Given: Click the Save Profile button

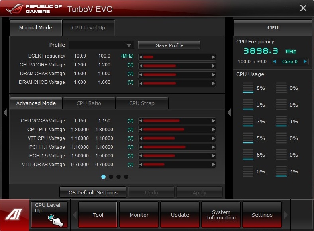Looking at the screenshot, I should (x=169, y=45).
